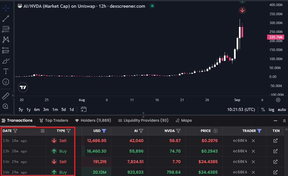Select the ruler measure tool
The image size is (288, 176).
point(6,96)
